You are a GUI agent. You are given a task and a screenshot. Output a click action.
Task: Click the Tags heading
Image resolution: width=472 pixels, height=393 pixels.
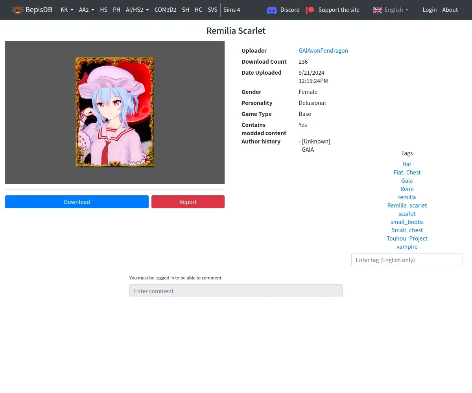[407, 153]
